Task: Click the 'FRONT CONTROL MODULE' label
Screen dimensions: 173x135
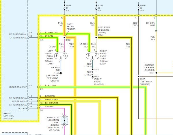Action: pyautogui.click(x=9, y=116)
